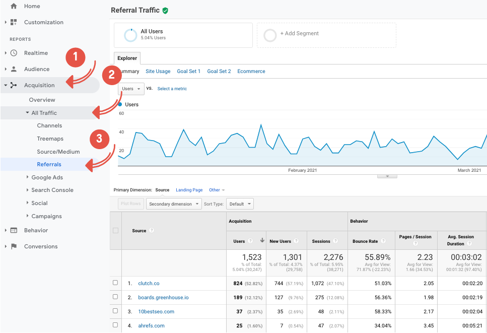Image resolution: width=487 pixels, height=333 pixels.
Task: Click the chart collapse handle below the graph
Action: (x=387, y=176)
